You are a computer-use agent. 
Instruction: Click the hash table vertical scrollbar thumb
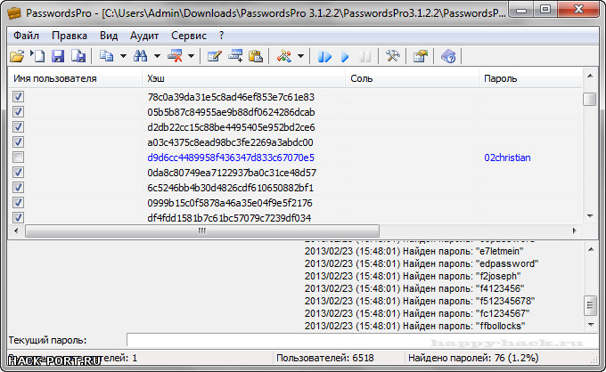pyautogui.click(x=589, y=99)
